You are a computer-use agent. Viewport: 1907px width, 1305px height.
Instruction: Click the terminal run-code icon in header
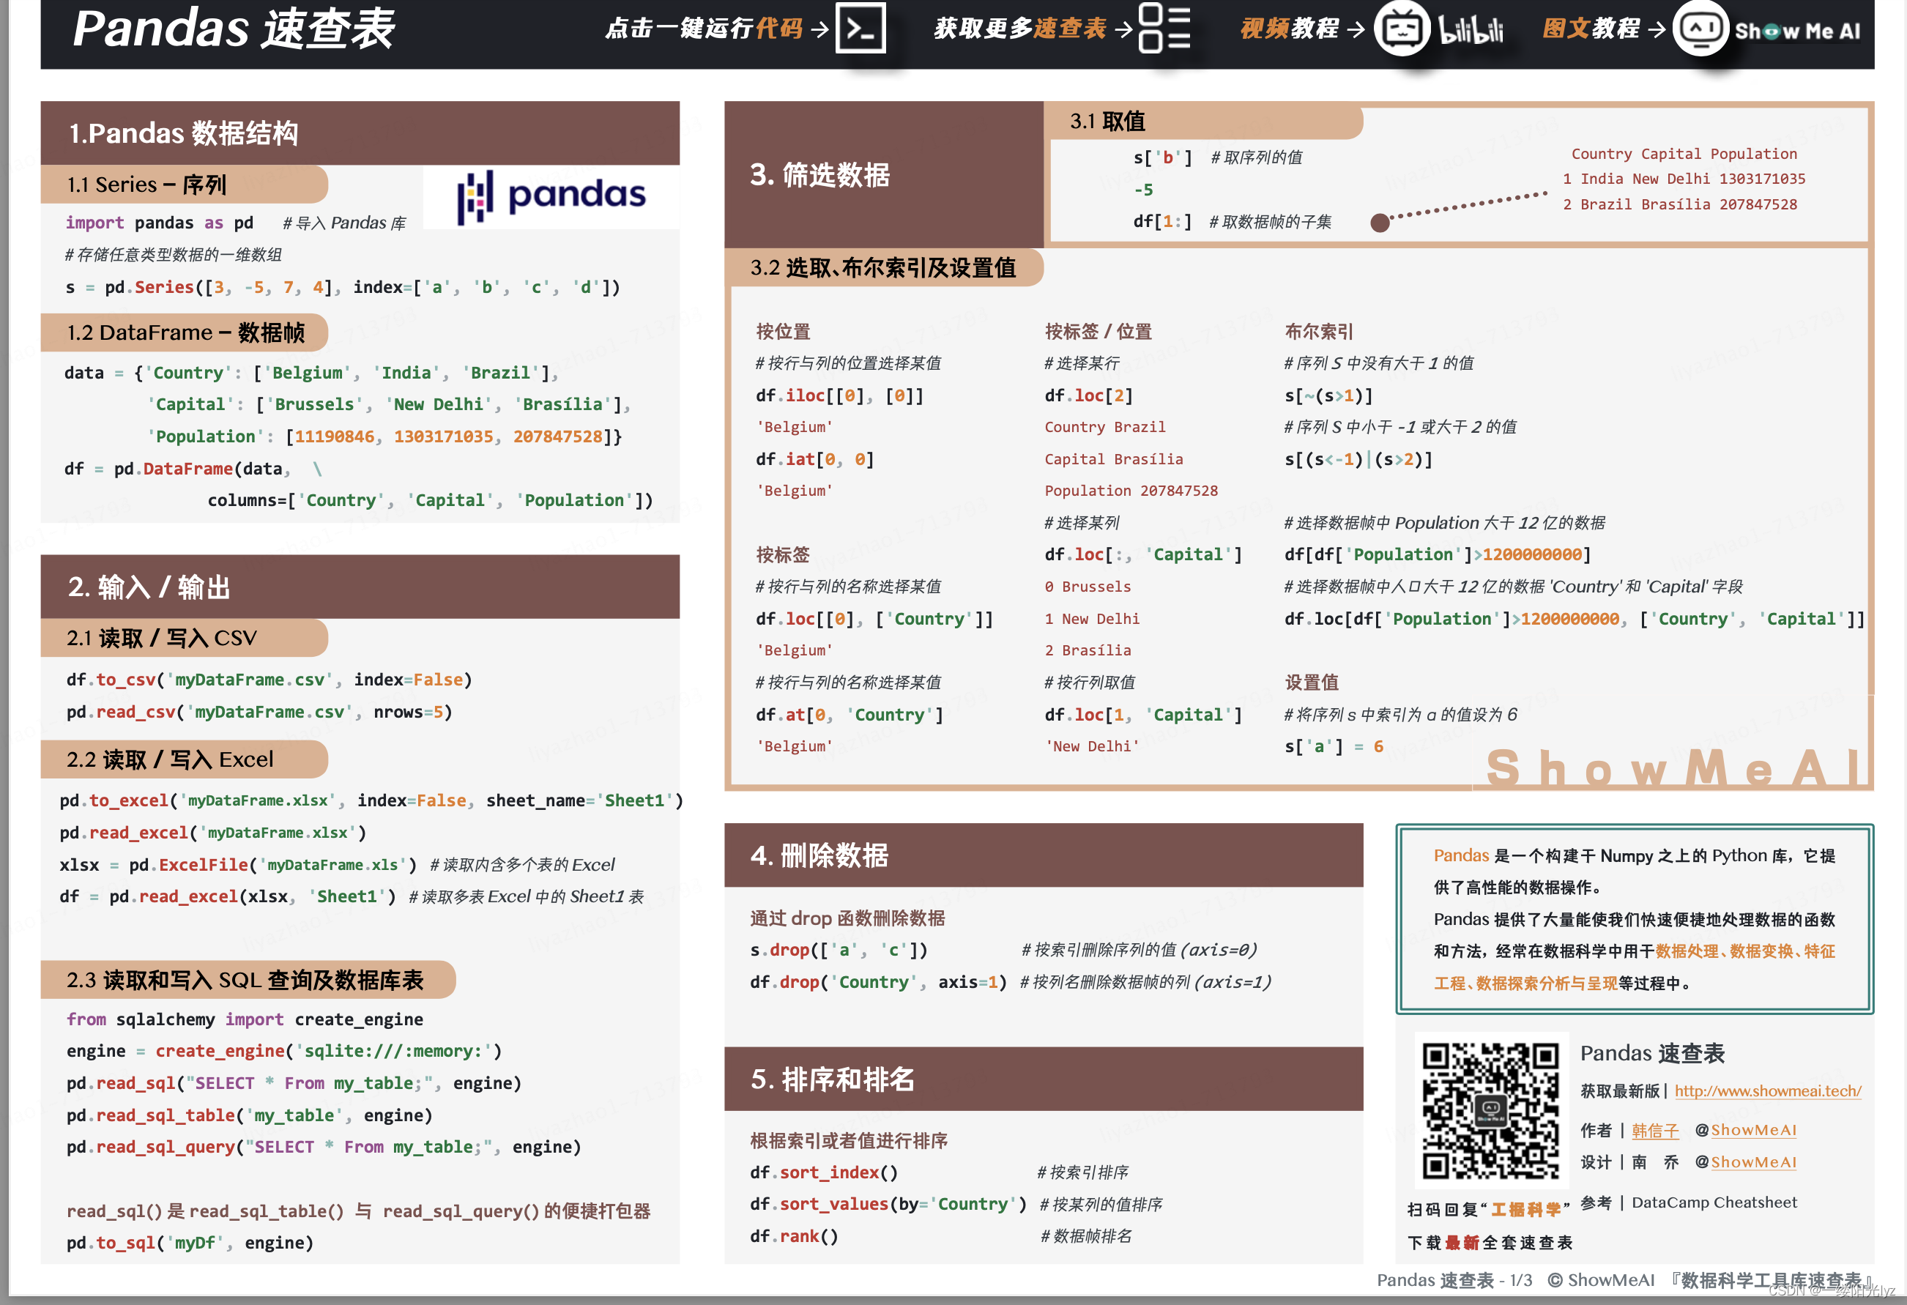[860, 29]
